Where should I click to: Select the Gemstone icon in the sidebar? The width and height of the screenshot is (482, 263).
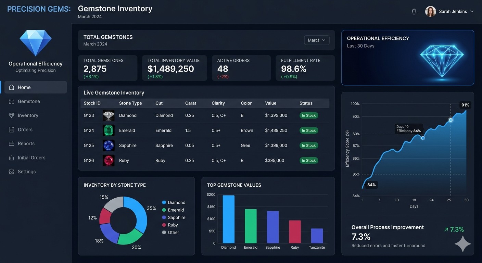click(x=11, y=101)
